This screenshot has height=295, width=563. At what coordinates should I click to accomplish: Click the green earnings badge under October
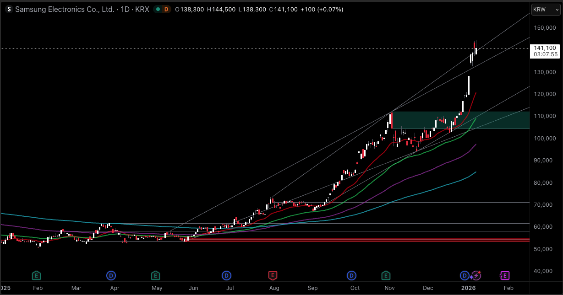click(x=386, y=275)
